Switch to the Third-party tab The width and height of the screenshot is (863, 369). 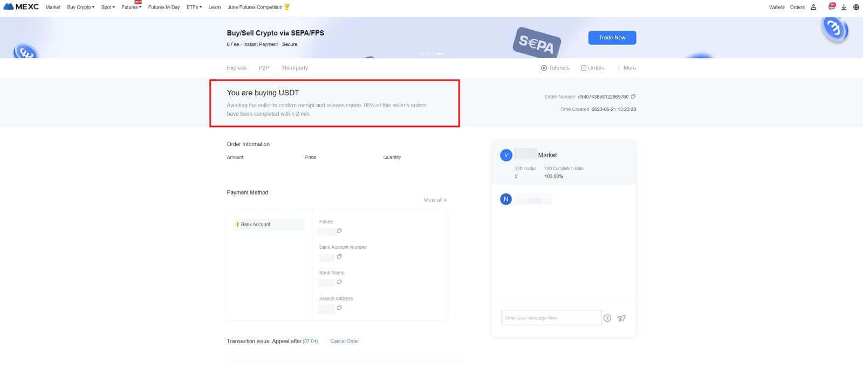[294, 68]
